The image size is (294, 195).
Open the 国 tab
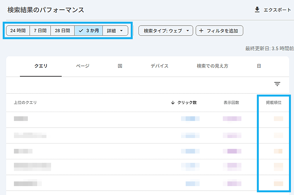(x=120, y=66)
